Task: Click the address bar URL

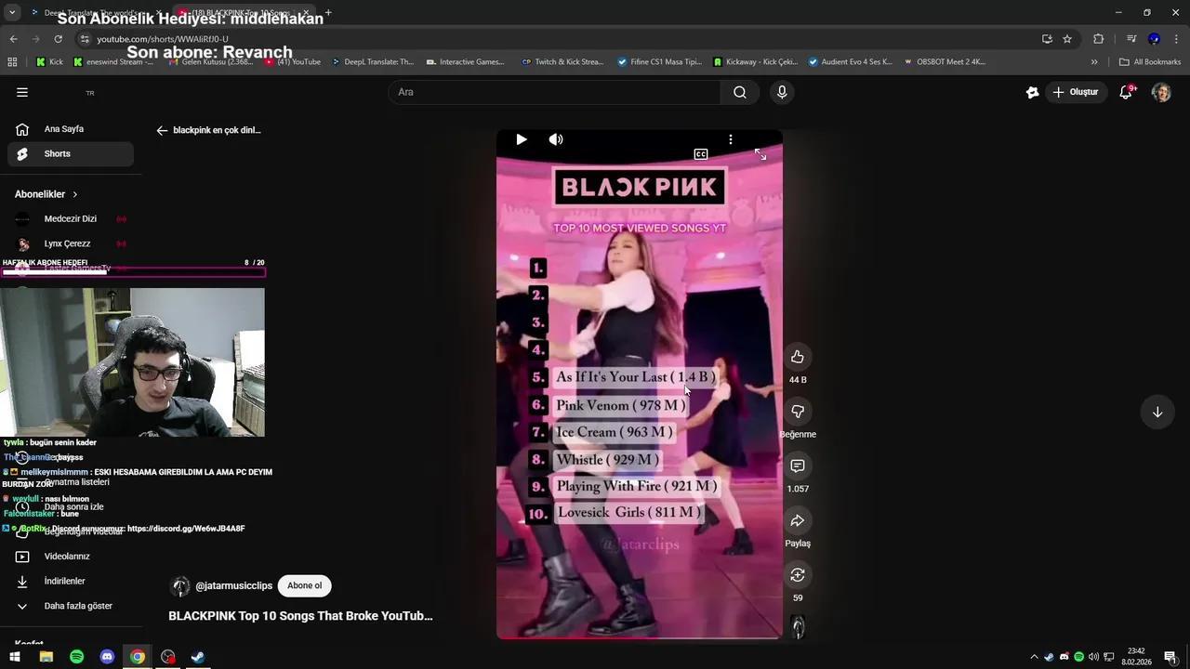Action: (163, 39)
